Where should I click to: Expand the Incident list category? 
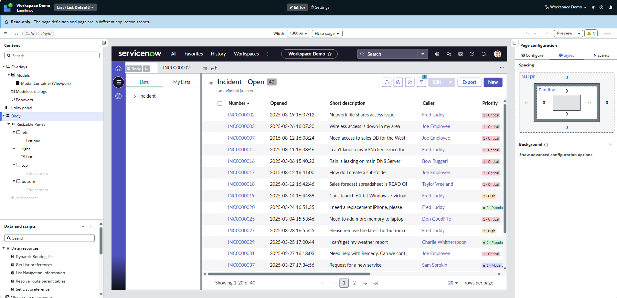[x=135, y=96]
